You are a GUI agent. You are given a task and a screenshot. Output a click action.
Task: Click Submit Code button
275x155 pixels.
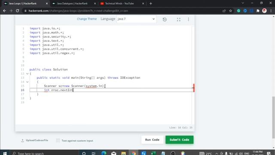tap(180, 139)
